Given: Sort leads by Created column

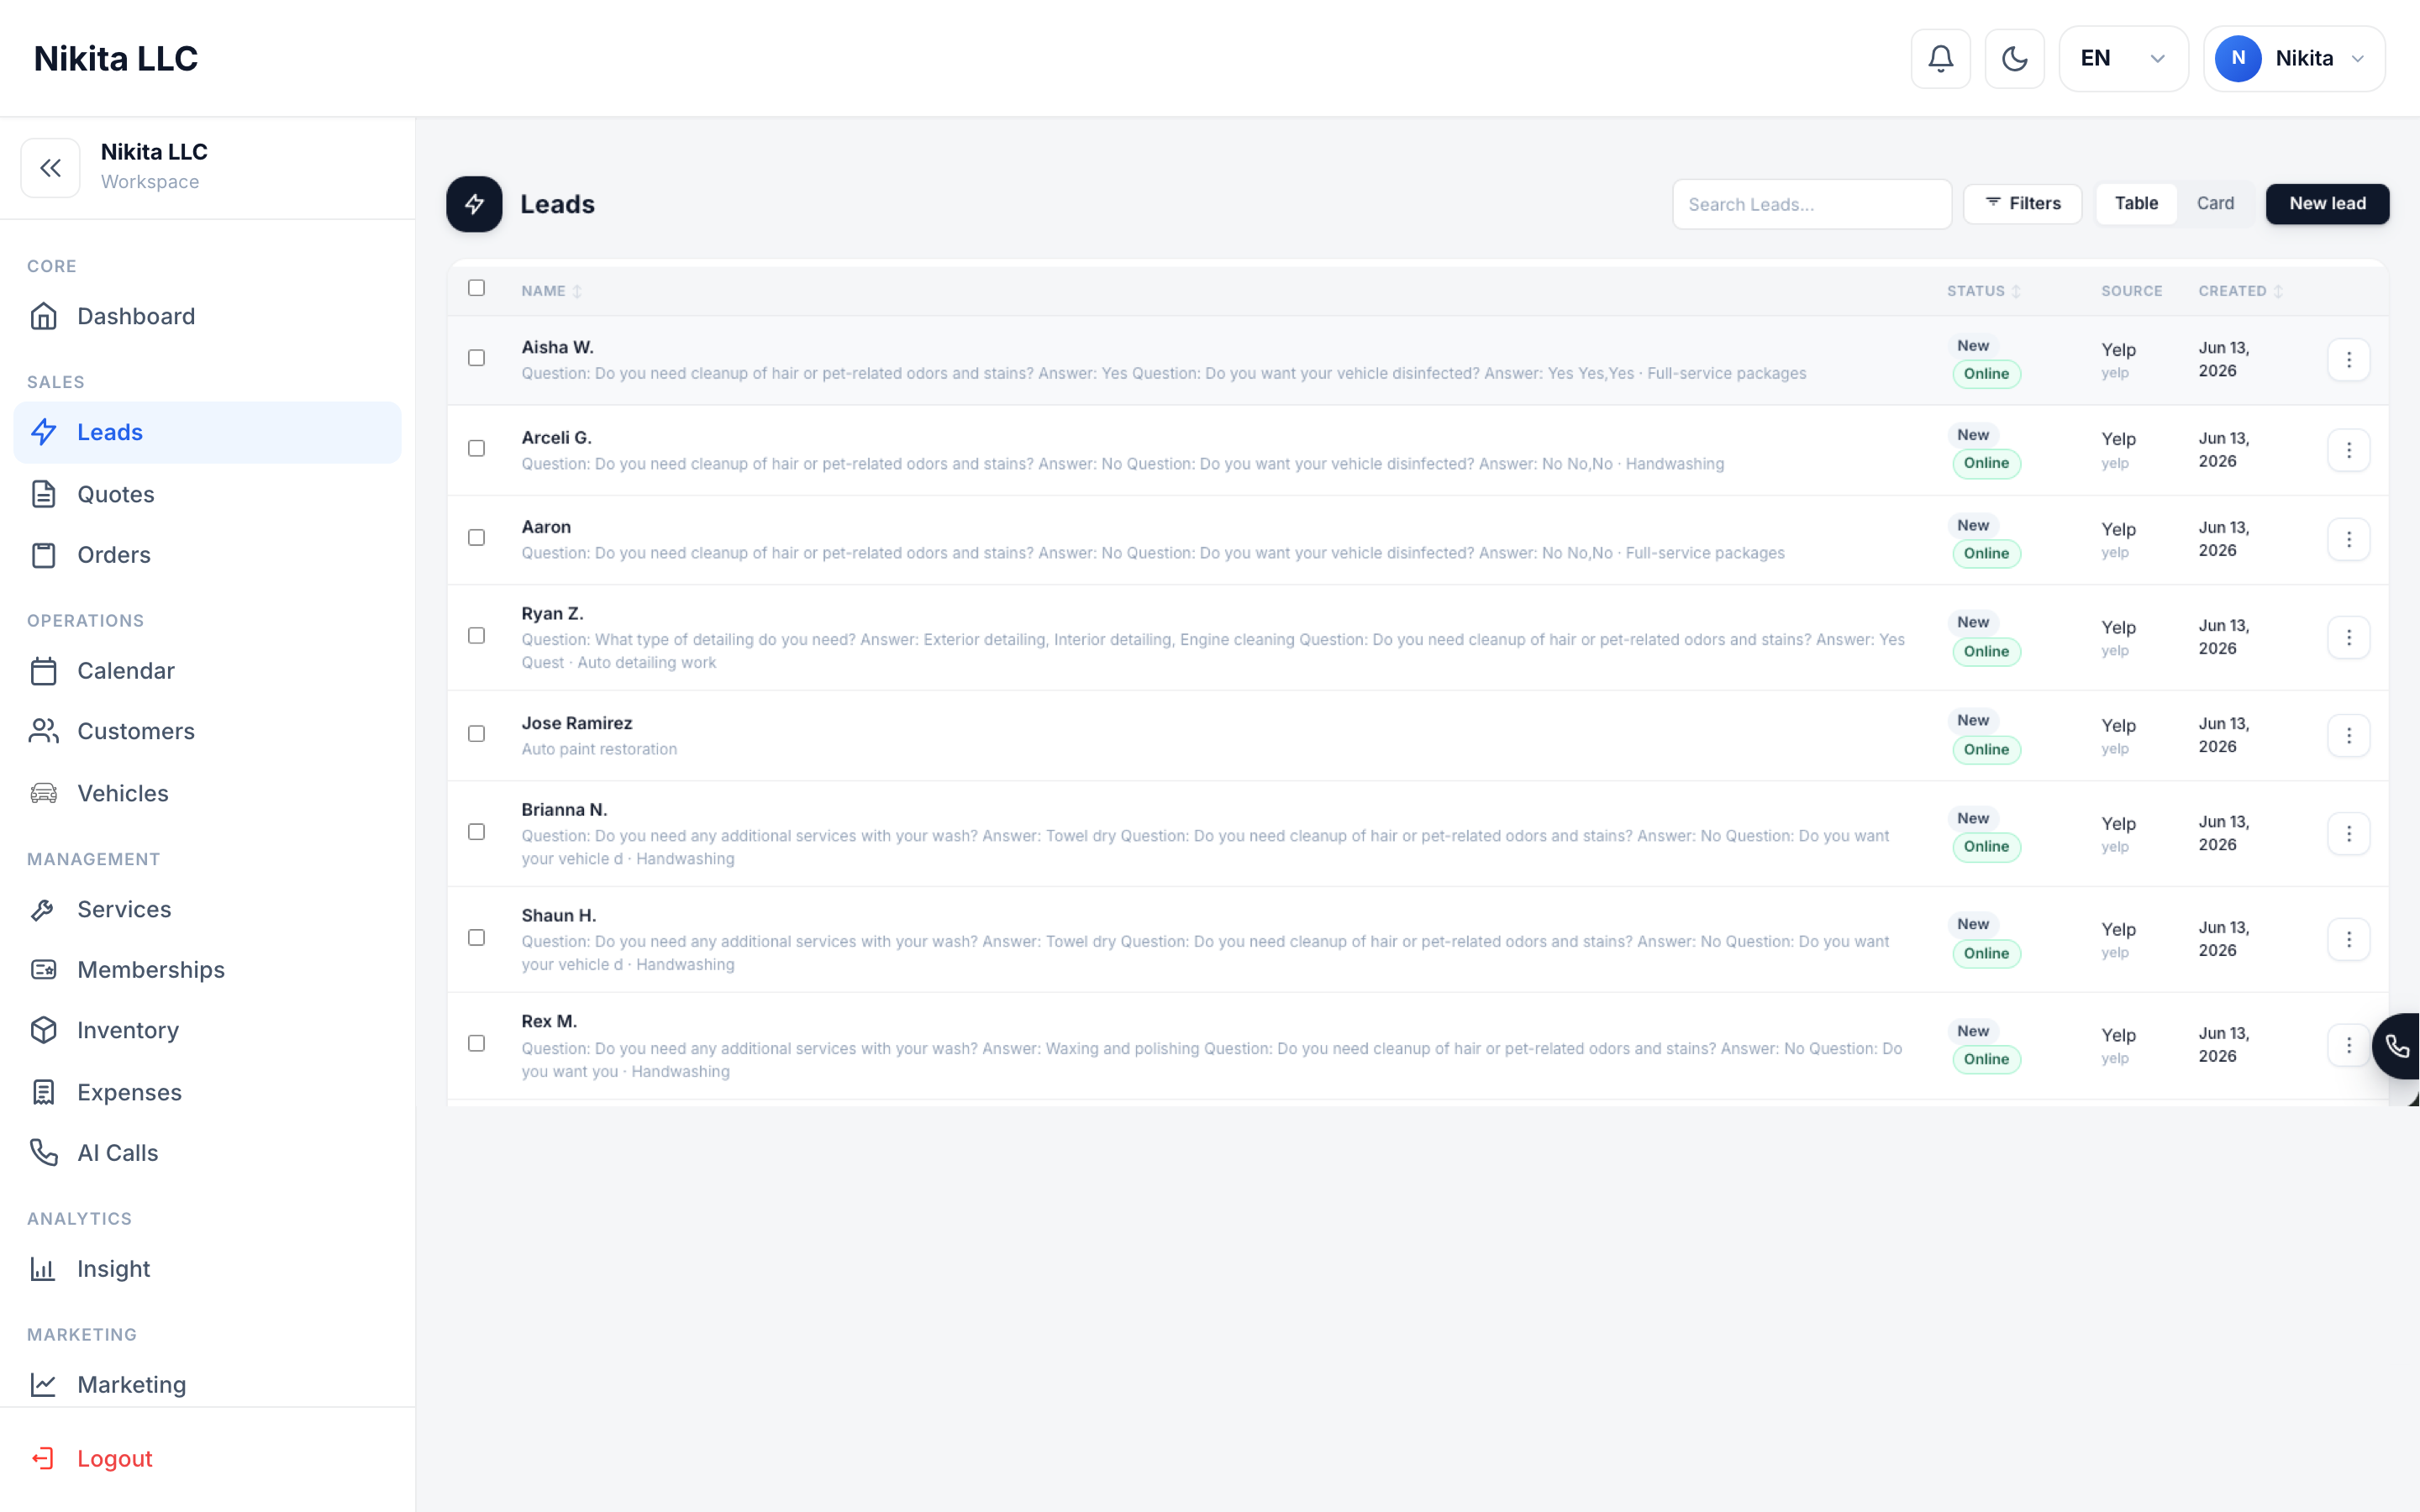Looking at the screenshot, I should (x=2240, y=291).
